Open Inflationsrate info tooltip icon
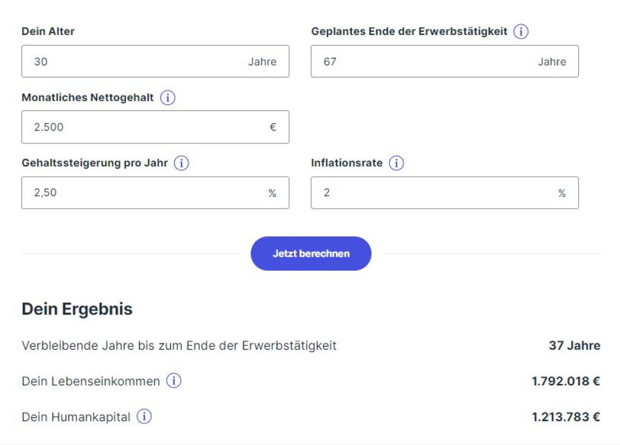Screen dimensions: 620x445 pyautogui.click(x=396, y=163)
